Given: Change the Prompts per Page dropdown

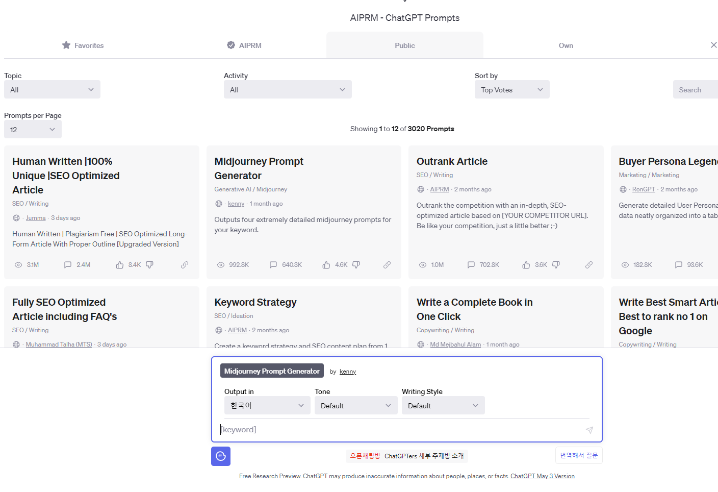Looking at the screenshot, I should (33, 129).
